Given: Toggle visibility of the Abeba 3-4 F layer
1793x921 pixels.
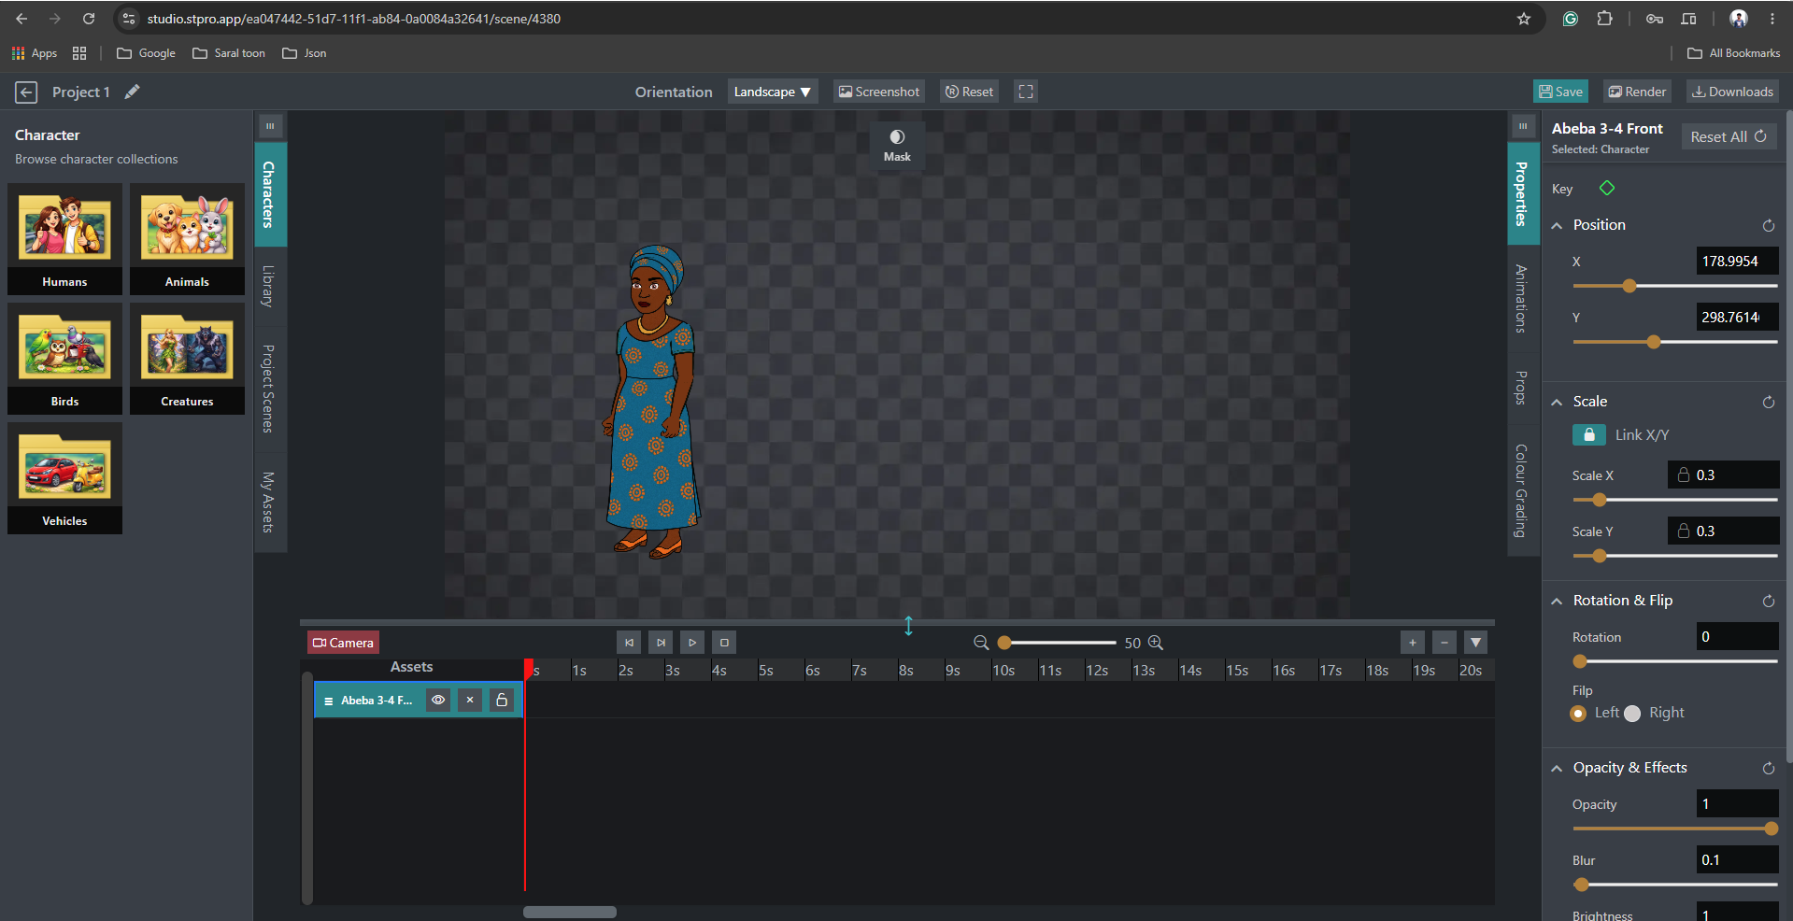Looking at the screenshot, I should [438, 700].
